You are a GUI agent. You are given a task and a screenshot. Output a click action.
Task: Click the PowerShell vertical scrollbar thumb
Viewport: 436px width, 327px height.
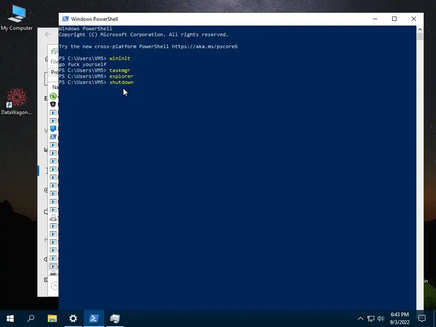(x=420, y=37)
